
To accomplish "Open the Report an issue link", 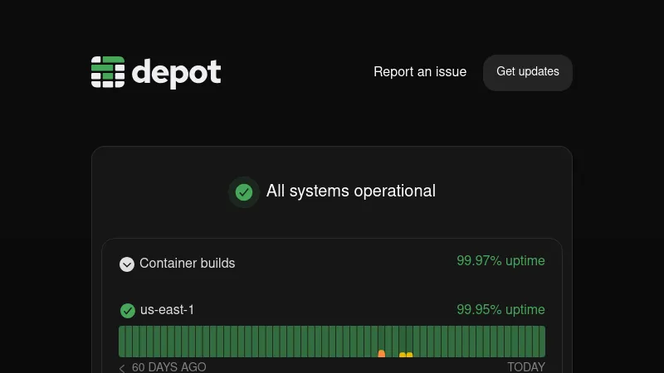I will pyautogui.click(x=420, y=72).
